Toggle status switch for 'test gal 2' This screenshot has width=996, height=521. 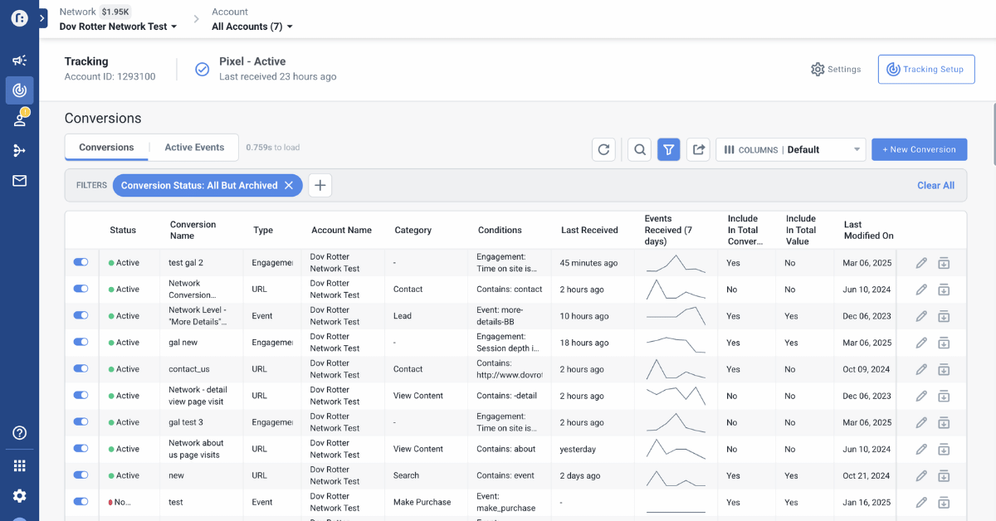(81, 262)
